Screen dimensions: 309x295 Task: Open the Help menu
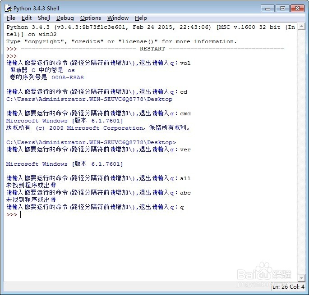pyautogui.click(x=141, y=18)
